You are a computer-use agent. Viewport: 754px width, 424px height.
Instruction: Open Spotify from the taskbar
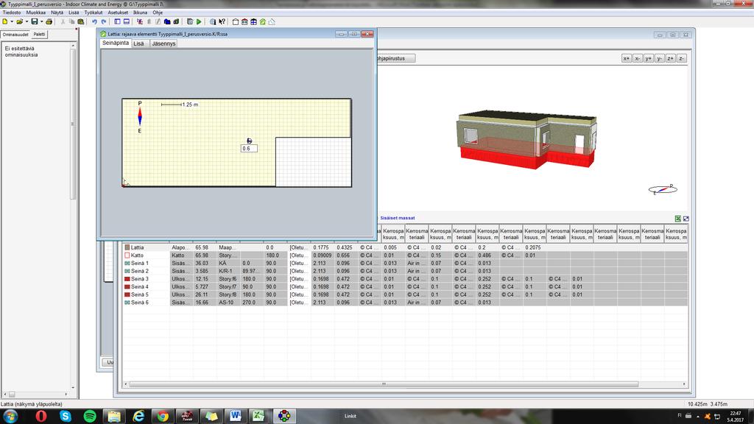[x=89, y=416]
